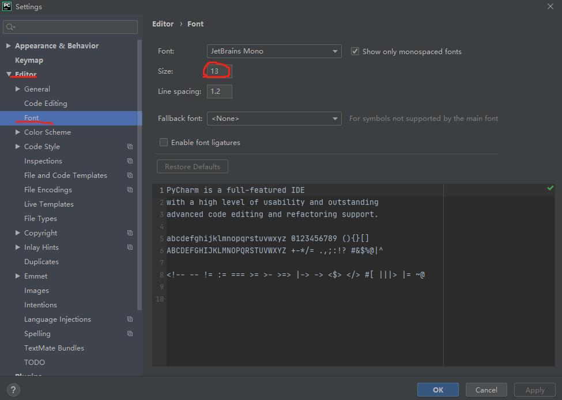Expand the Inlay Hints arrow

coord(17,247)
